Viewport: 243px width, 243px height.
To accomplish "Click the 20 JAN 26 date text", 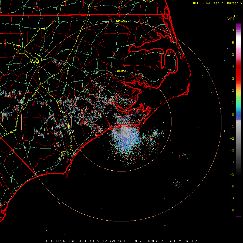I will tap(171, 241).
